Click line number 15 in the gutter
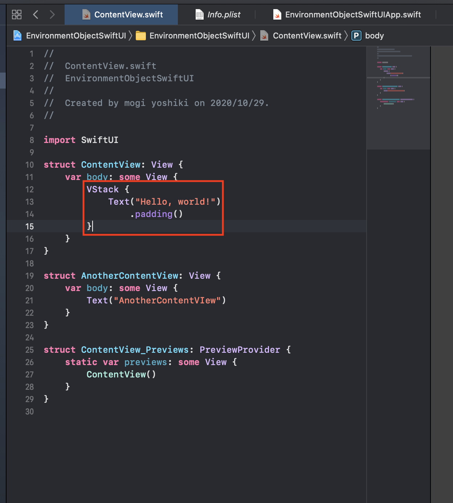 point(29,226)
